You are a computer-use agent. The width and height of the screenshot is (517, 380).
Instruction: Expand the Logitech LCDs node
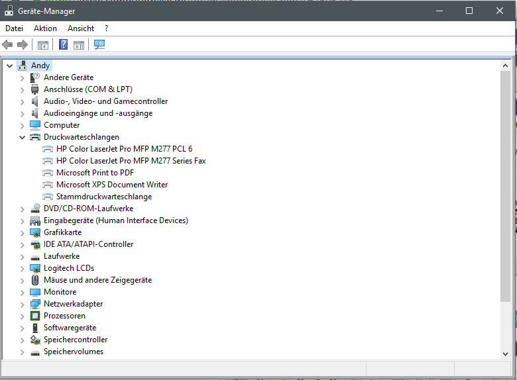point(22,269)
